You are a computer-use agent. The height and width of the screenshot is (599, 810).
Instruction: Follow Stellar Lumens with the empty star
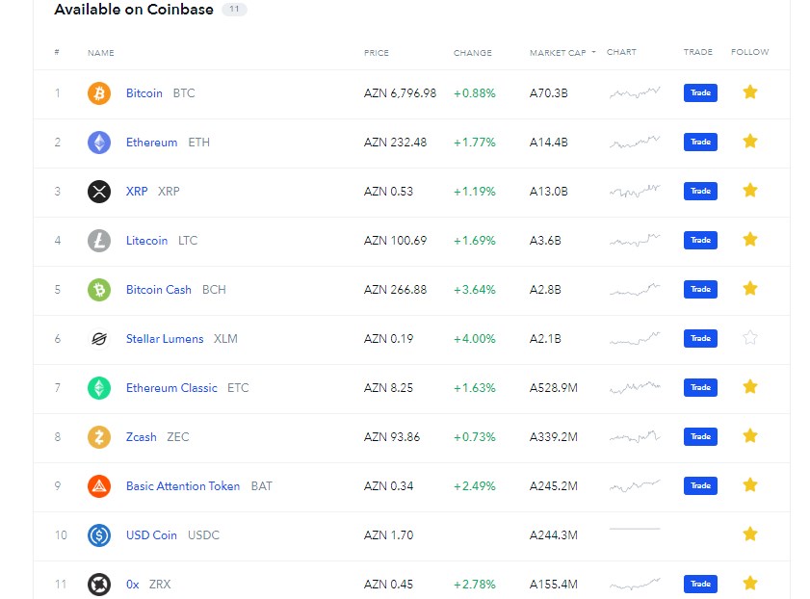pos(750,338)
